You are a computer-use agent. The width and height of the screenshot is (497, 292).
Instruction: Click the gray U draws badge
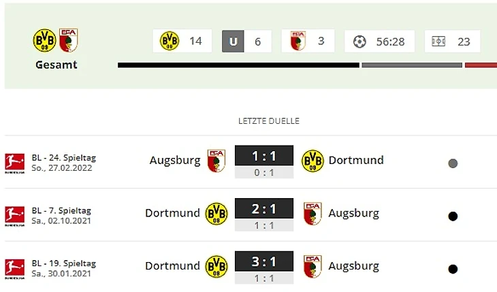click(x=233, y=42)
